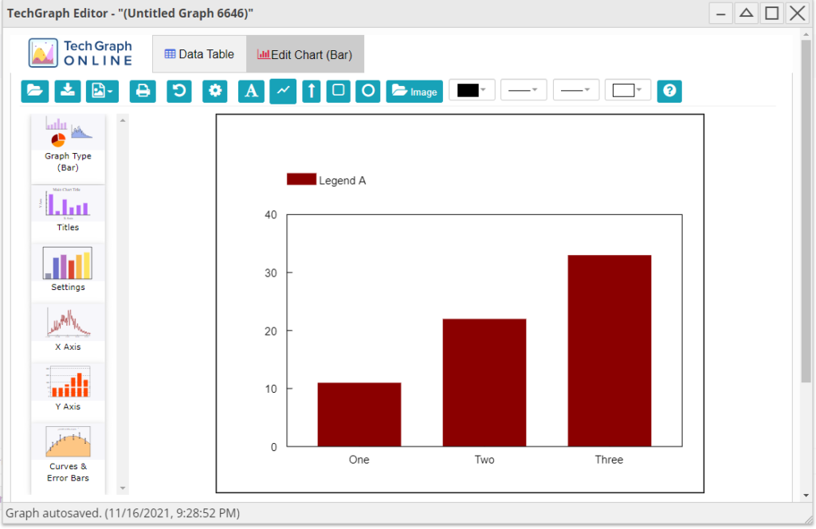
Task: Select the text tool 'A' icon
Action: (x=251, y=91)
